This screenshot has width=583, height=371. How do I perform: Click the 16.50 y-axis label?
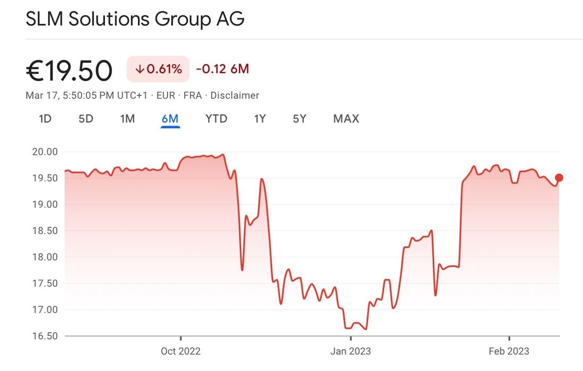click(x=45, y=336)
